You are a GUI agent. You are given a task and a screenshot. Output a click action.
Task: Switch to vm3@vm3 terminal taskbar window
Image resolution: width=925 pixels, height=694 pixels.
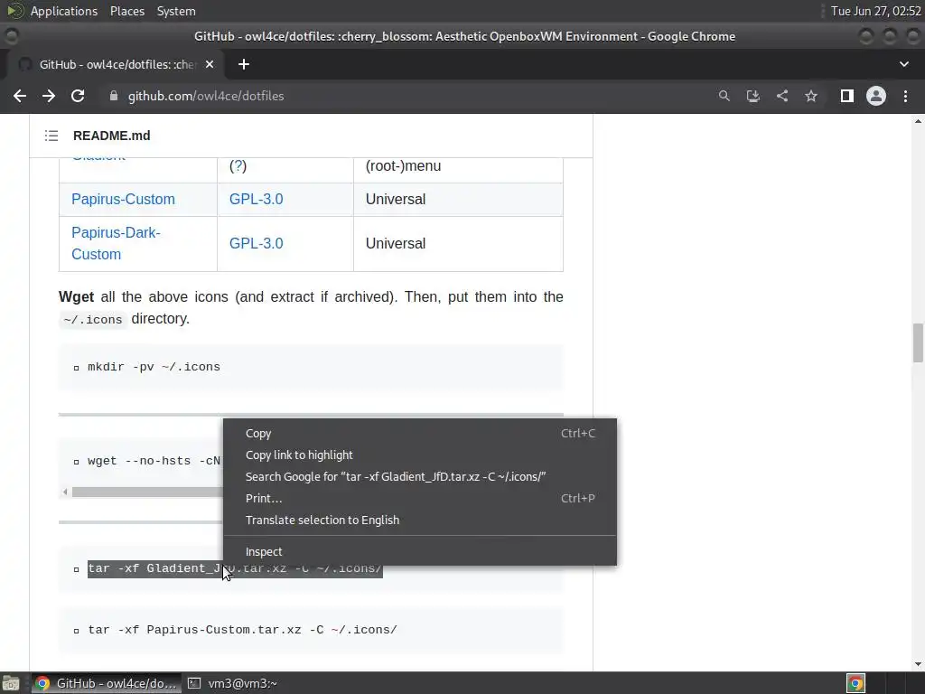(234, 683)
